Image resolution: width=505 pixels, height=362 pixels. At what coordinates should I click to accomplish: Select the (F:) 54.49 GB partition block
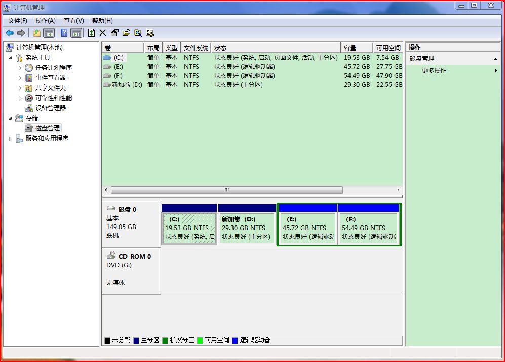point(368,224)
